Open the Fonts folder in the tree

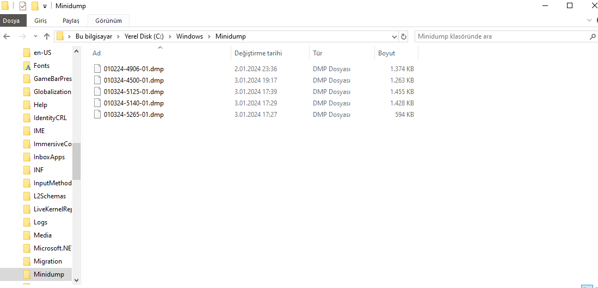tap(36, 66)
